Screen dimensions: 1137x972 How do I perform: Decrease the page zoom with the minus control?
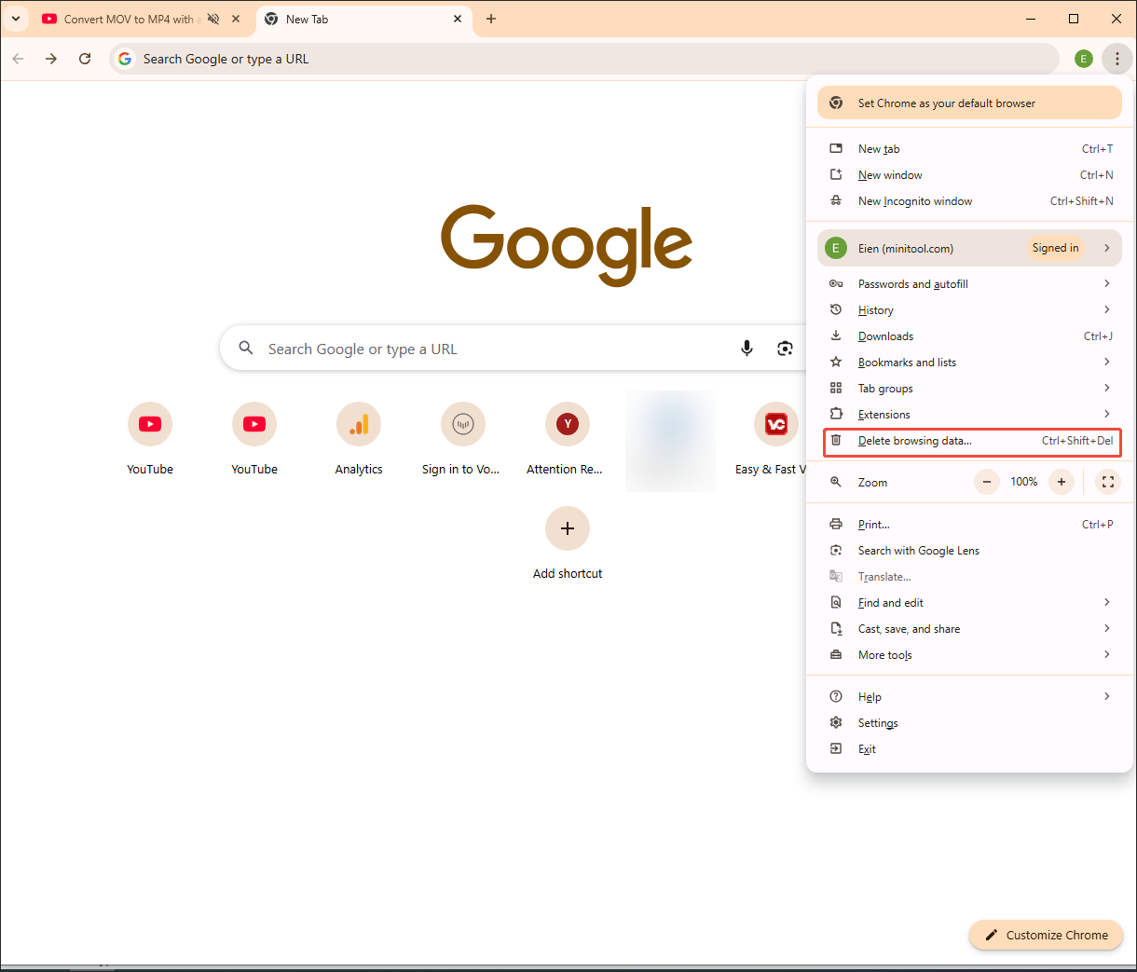pyautogui.click(x=986, y=482)
